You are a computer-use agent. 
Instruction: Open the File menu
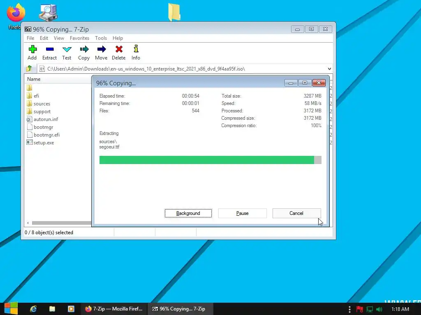tap(30, 38)
